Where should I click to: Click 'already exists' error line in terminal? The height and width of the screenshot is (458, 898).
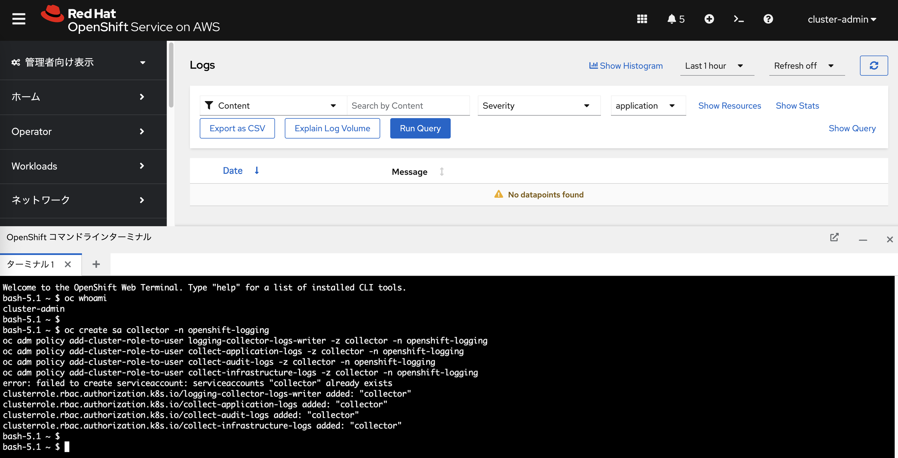pos(197,383)
